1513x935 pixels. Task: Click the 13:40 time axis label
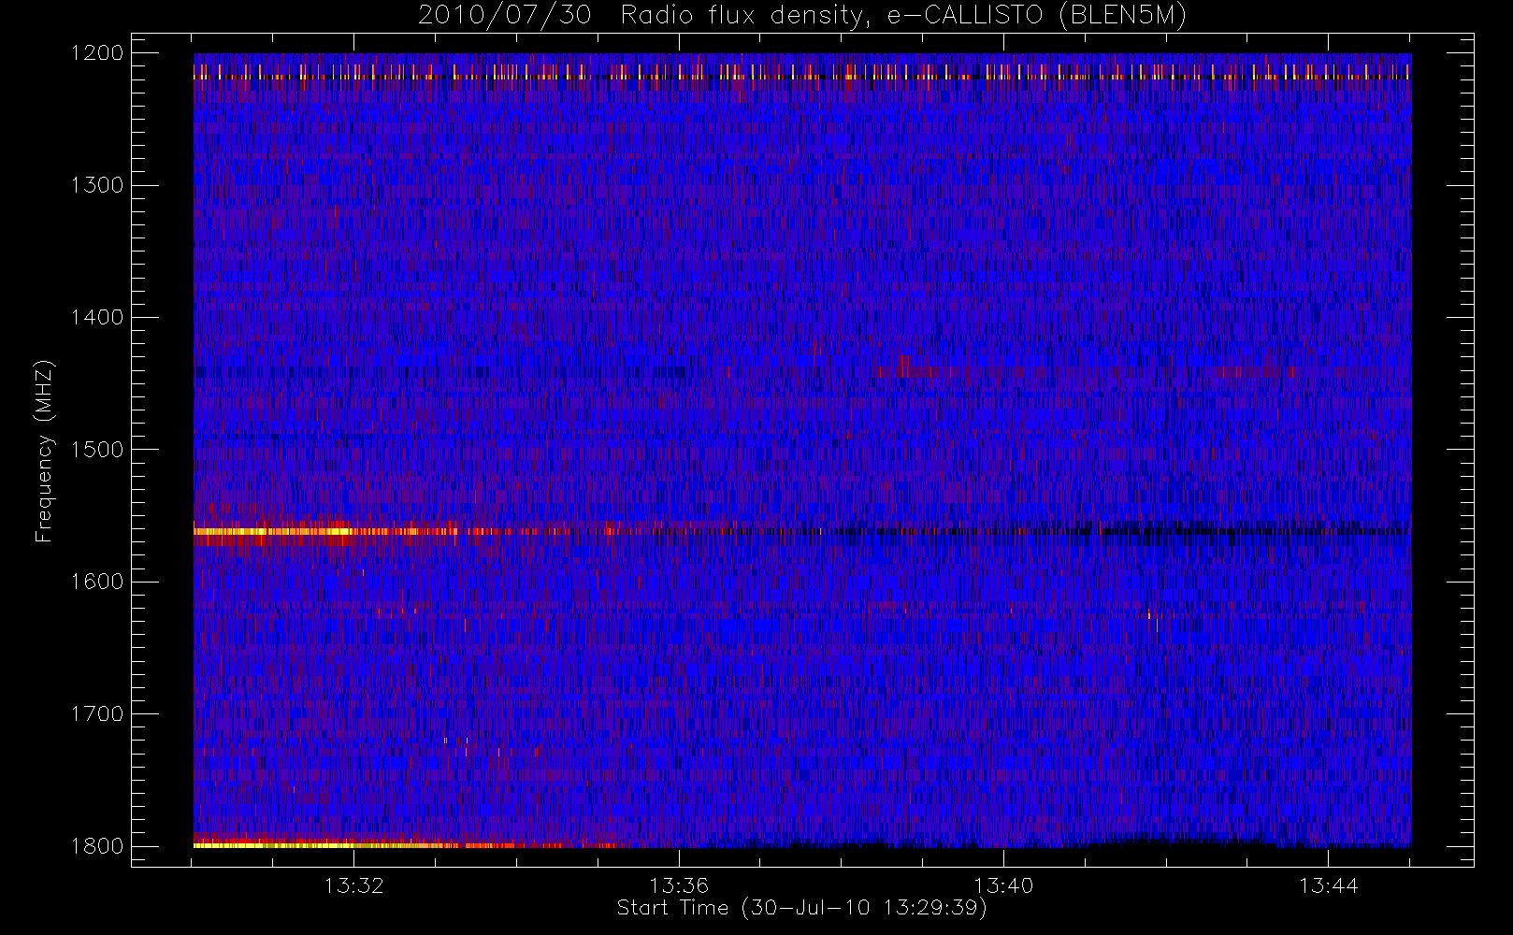pos(1004,885)
